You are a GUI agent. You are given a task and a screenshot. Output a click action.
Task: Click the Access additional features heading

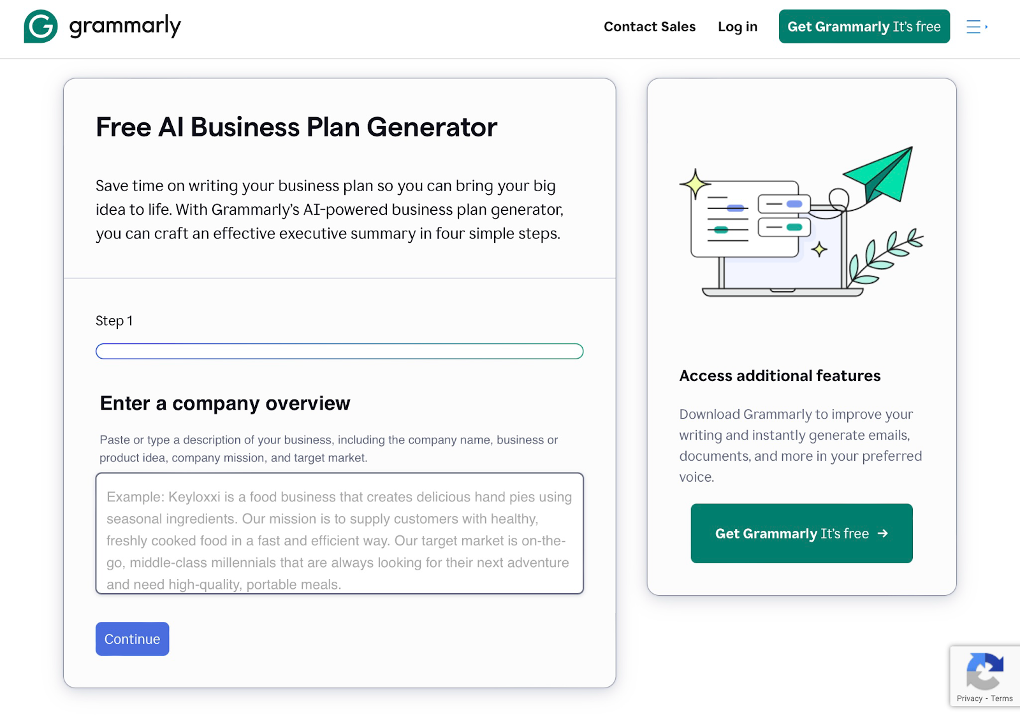coord(780,376)
